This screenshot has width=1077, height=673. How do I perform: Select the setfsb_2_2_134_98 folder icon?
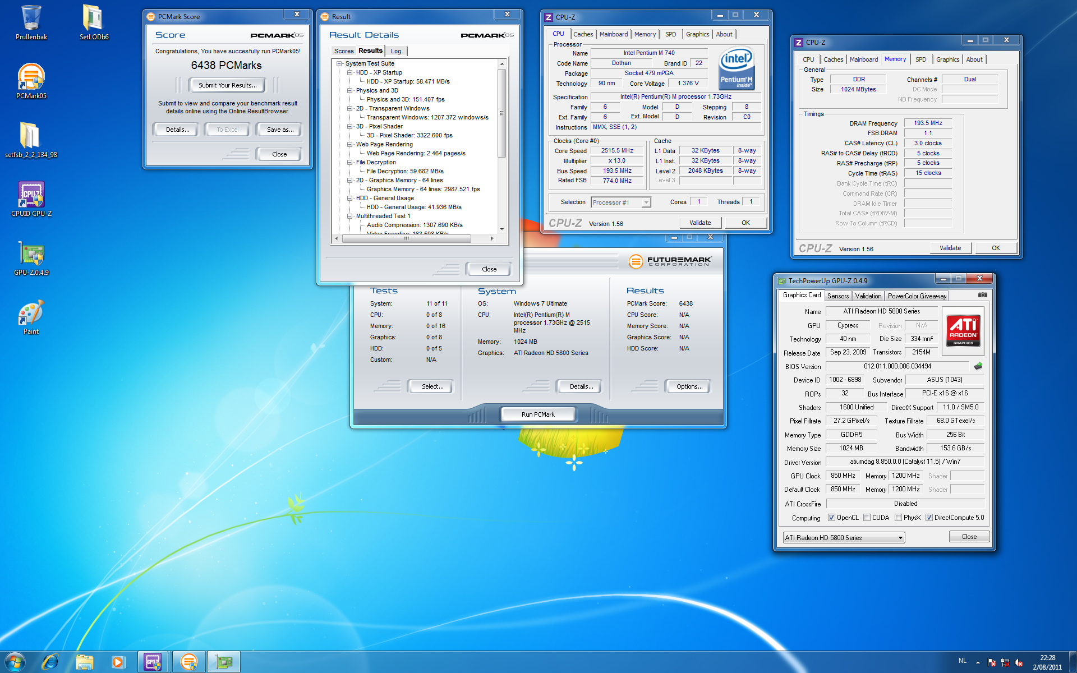31,140
